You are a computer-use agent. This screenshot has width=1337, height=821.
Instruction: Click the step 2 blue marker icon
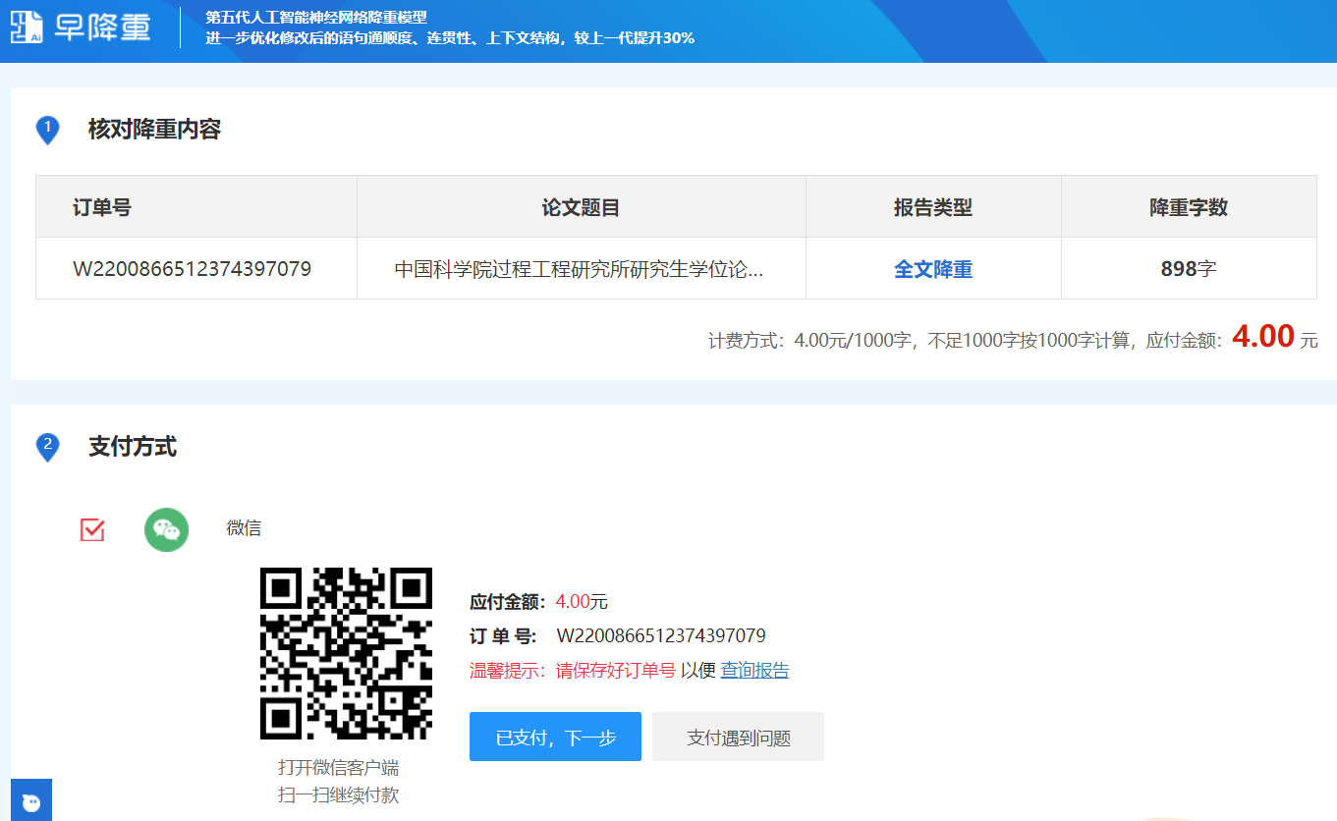tap(48, 448)
